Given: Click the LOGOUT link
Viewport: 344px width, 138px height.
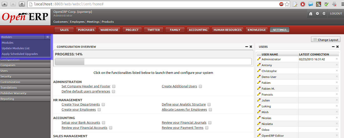Looking at the screenshot, I should pyautogui.click(x=336, y=14).
